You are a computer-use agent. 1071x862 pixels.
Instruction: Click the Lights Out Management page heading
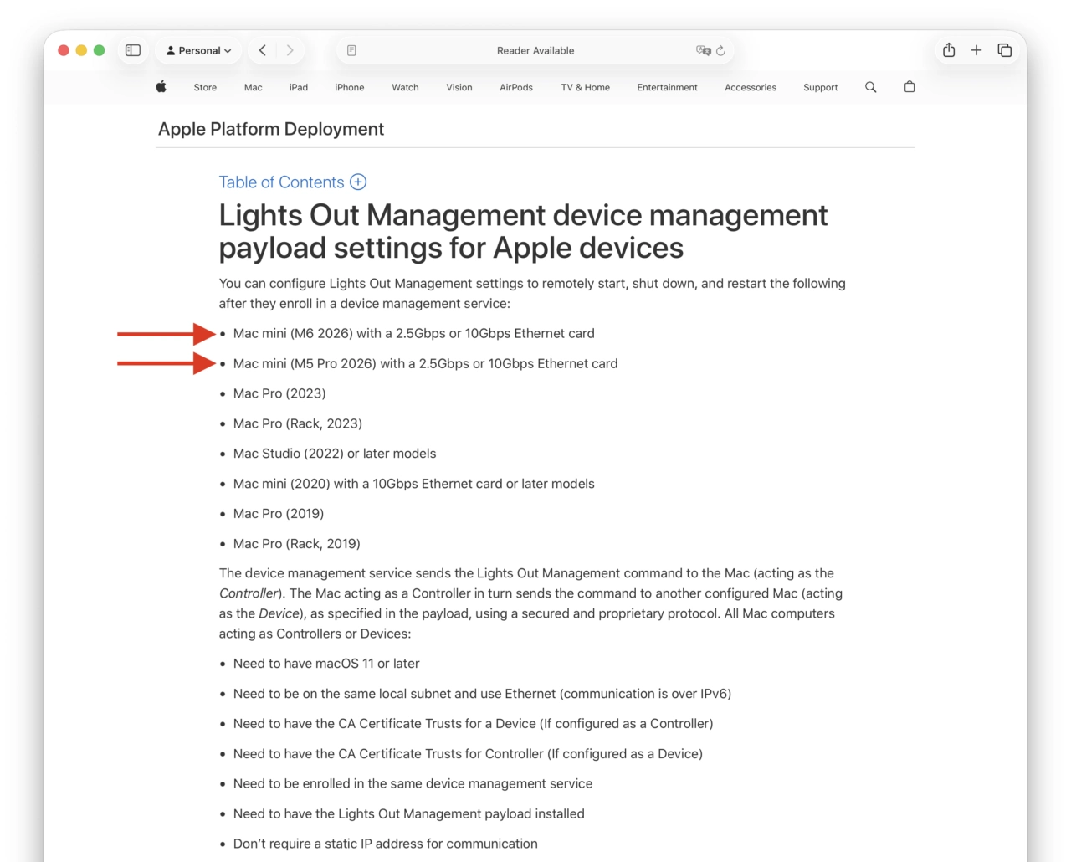click(x=523, y=231)
